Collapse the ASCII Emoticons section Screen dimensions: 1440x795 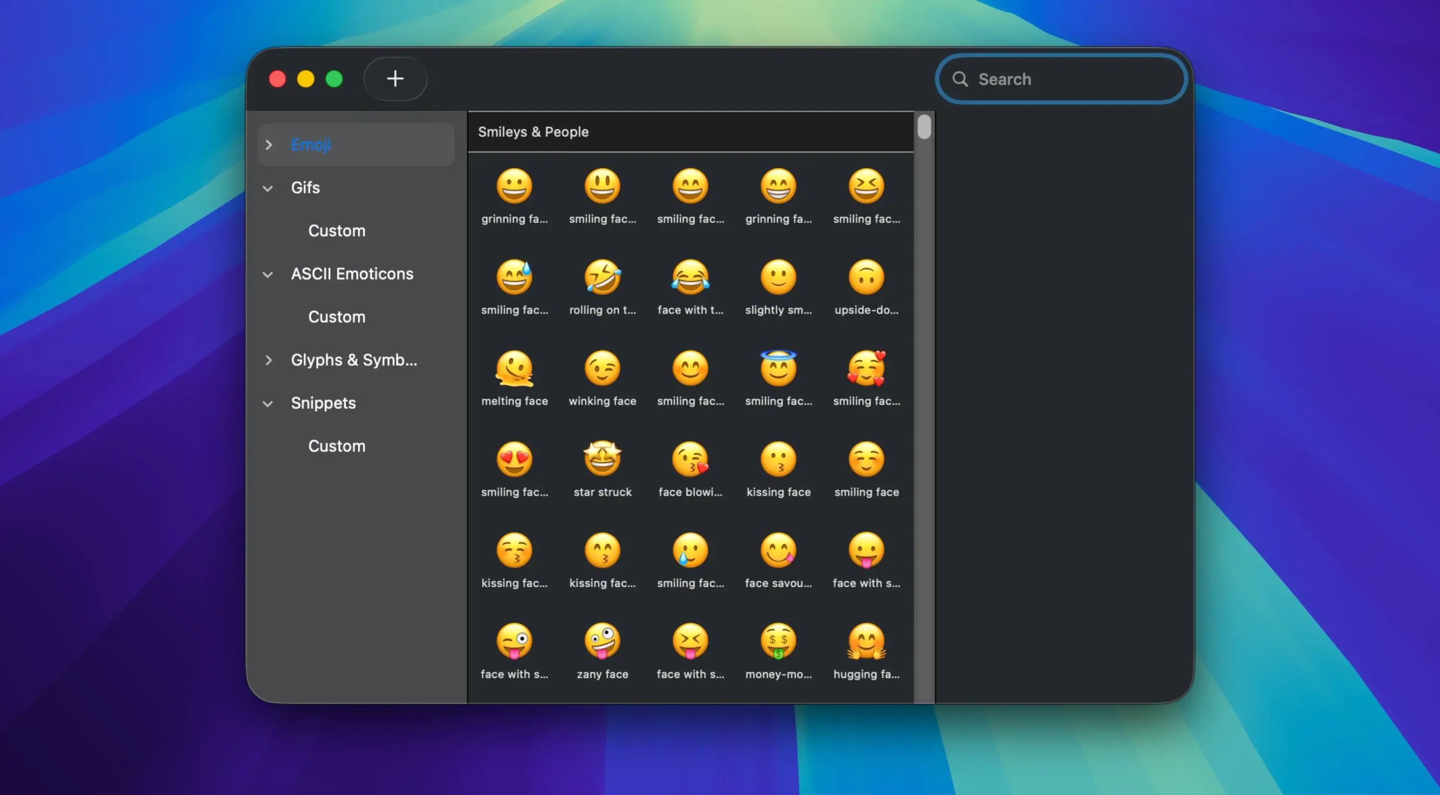pyautogui.click(x=268, y=274)
